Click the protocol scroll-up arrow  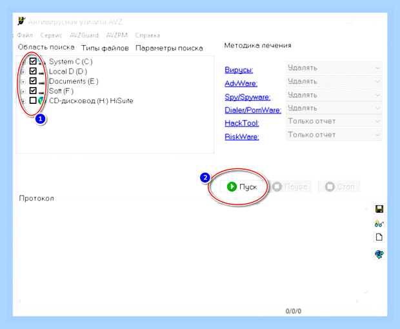366,210
